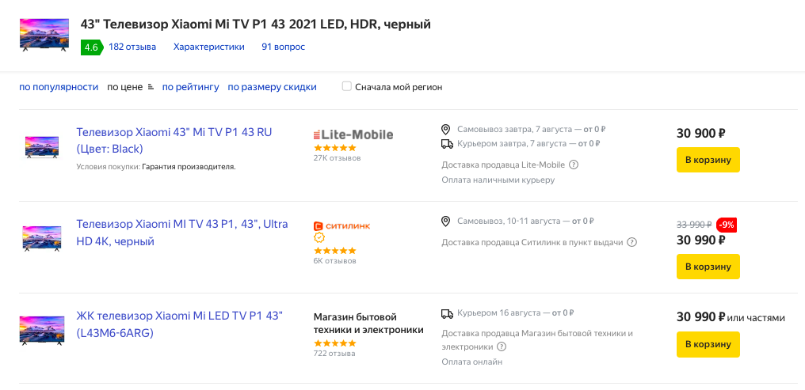Open the "Характеристики" link
This screenshot has width=805, height=390.
(208, 47)
